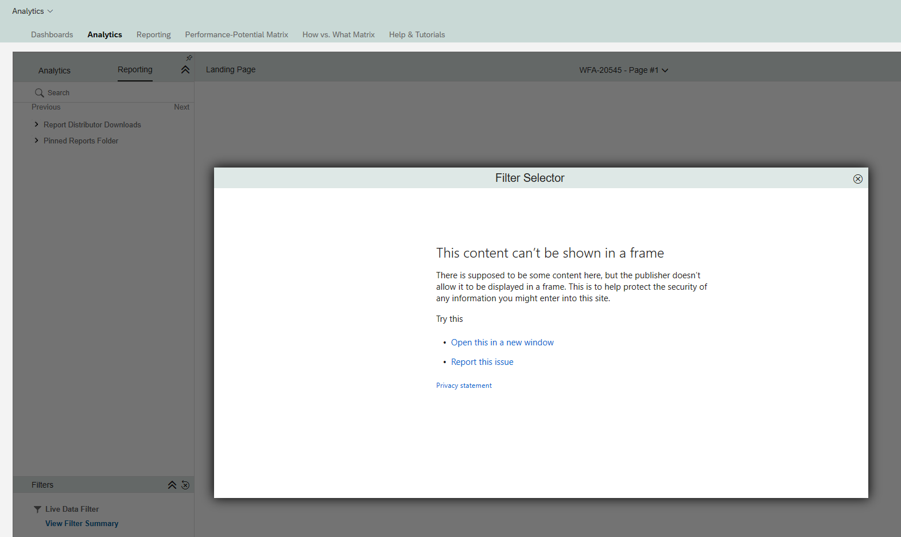Select the bold Analytics navigation tab
This screenshot has width=901, height=537.
pos(105,34)
